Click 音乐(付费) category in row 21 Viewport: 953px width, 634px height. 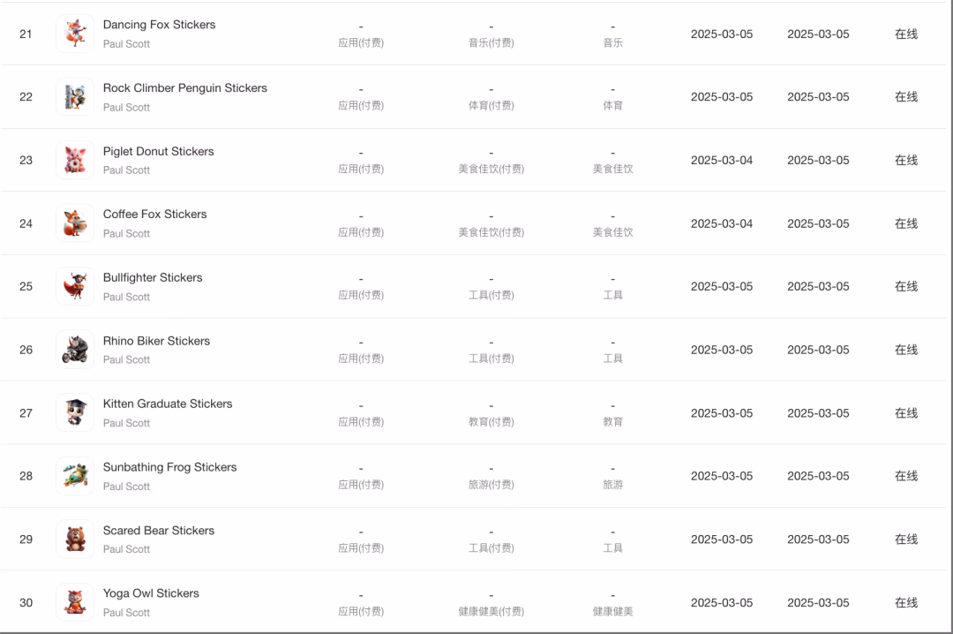pyautogui.click(x=492, y=42)
